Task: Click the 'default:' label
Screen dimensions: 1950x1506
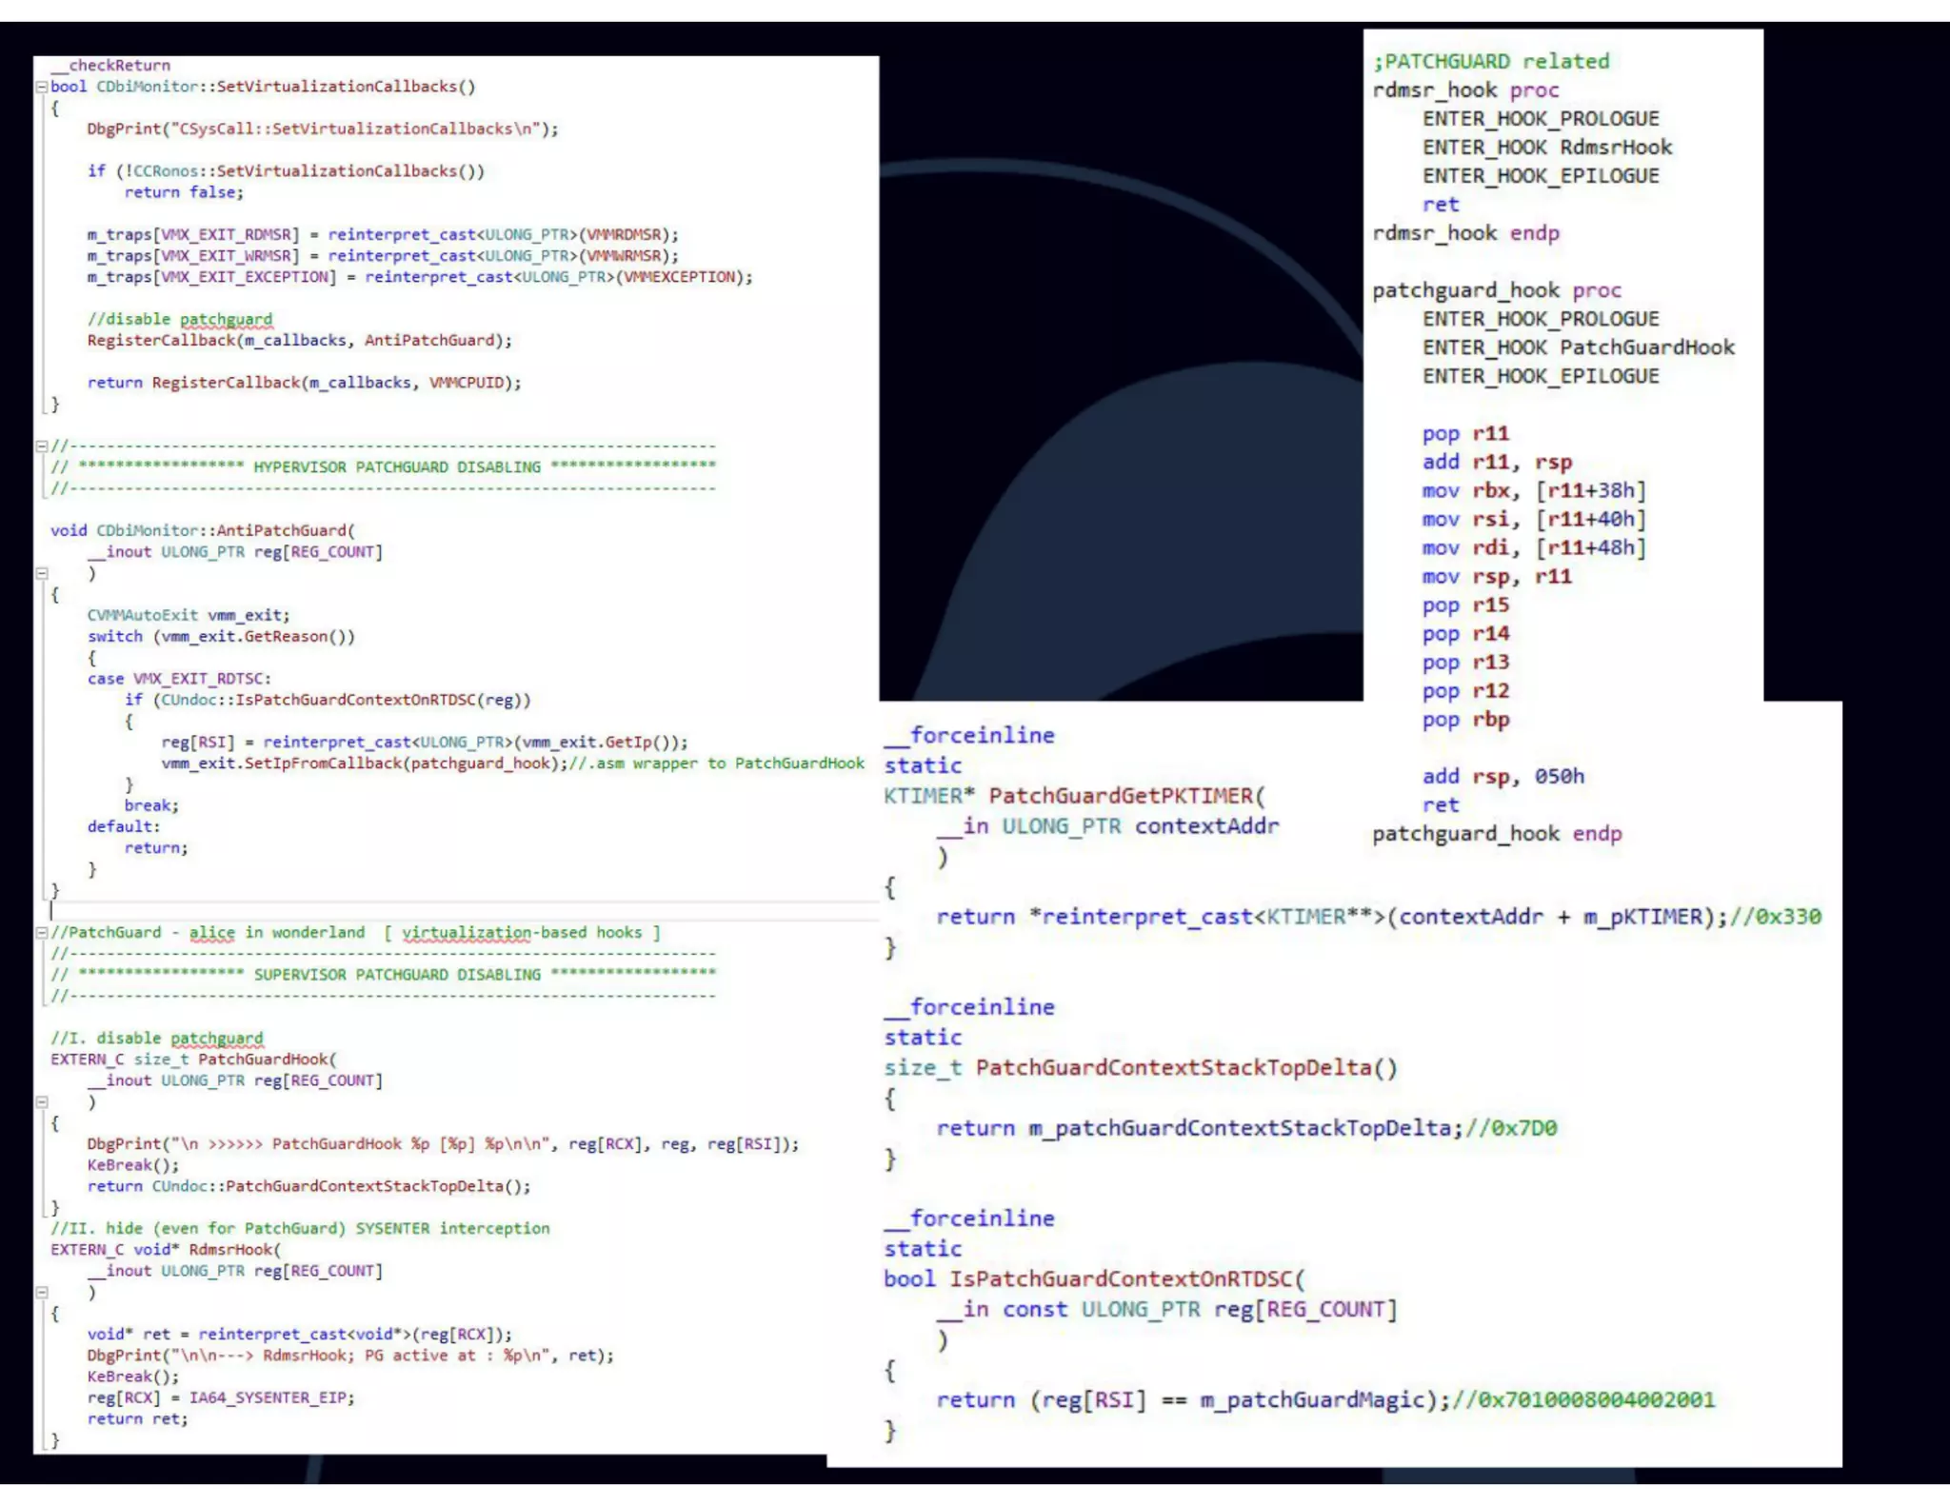Action: point(124,826)
